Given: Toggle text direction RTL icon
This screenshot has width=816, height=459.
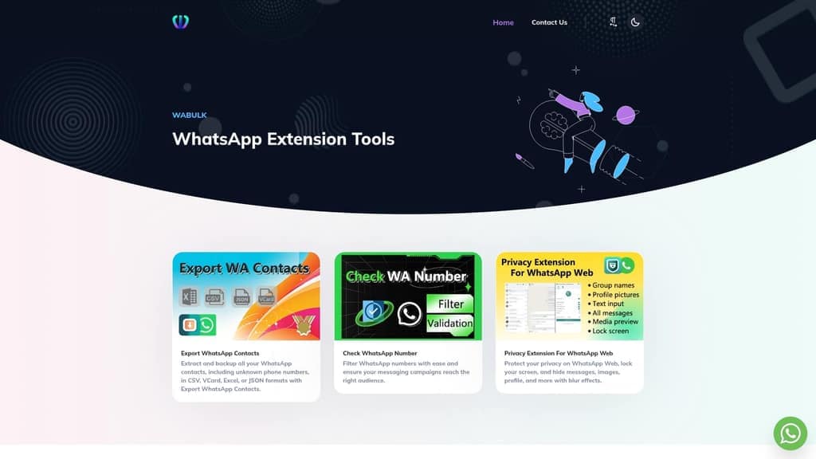Looking at the screenshot, I should click(613, 22).
